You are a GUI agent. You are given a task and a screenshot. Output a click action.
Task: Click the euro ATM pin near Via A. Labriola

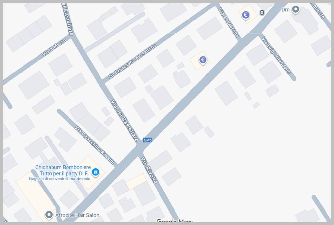pos(246,15)
